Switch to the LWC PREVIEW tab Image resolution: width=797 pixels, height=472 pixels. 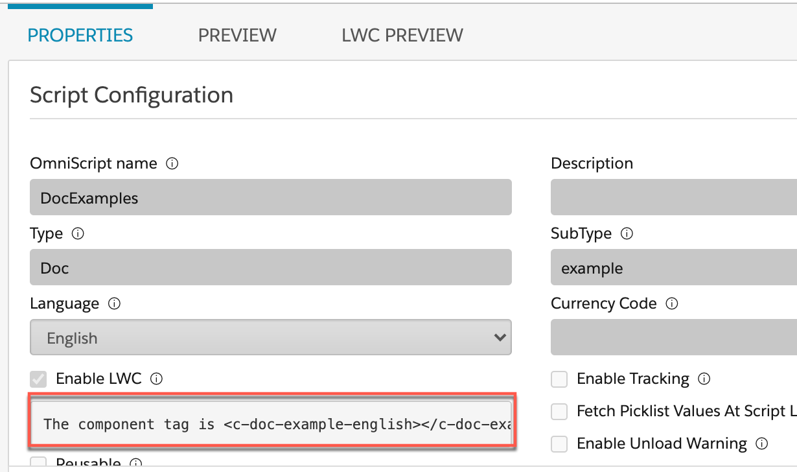402,35
